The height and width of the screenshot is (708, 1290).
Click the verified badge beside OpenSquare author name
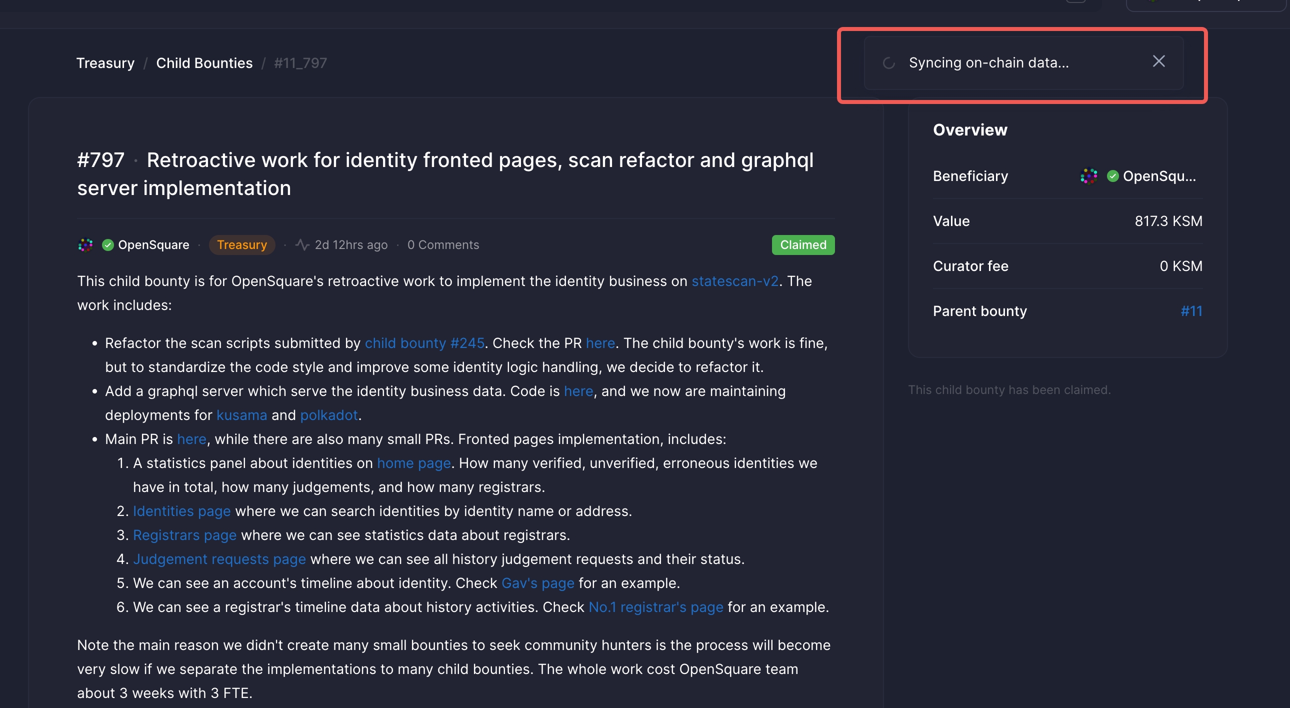tap(107, 245)
